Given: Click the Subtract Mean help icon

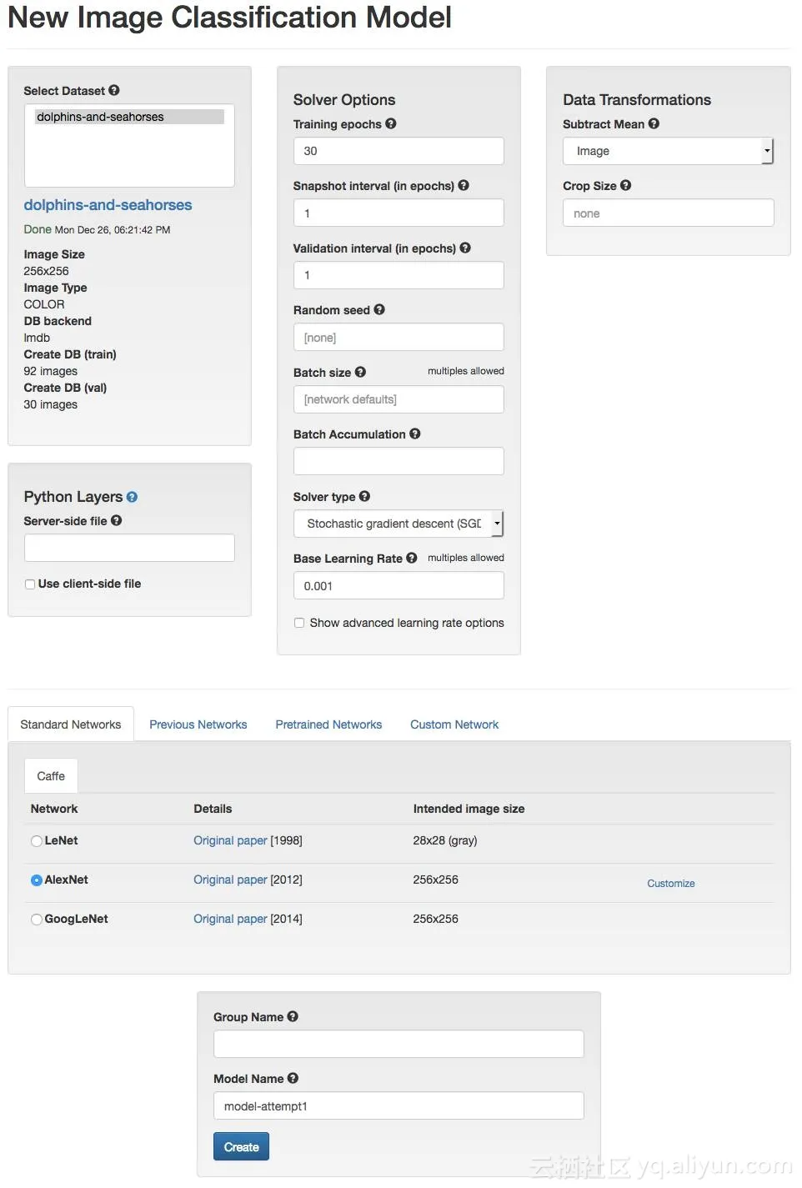Looking at the screenshot, I should [654, 123].
